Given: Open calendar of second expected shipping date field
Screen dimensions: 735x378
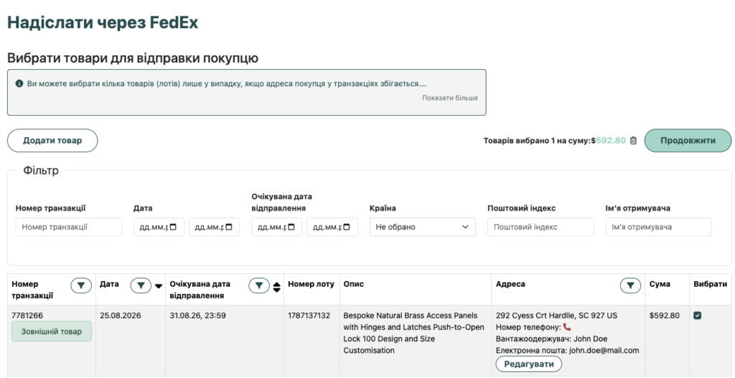Looking at the screenshot, I should pos(347,227).
